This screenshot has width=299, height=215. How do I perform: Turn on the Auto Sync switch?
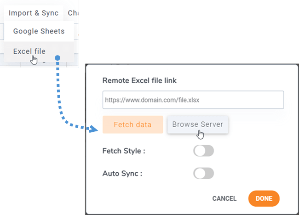(203, 173)
